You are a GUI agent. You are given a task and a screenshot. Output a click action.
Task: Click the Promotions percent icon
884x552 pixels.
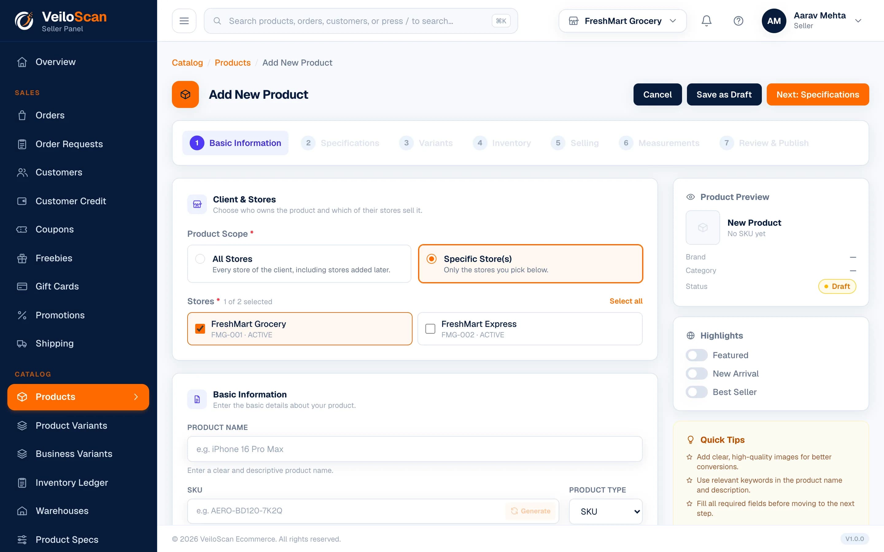[x=22, y=315]
